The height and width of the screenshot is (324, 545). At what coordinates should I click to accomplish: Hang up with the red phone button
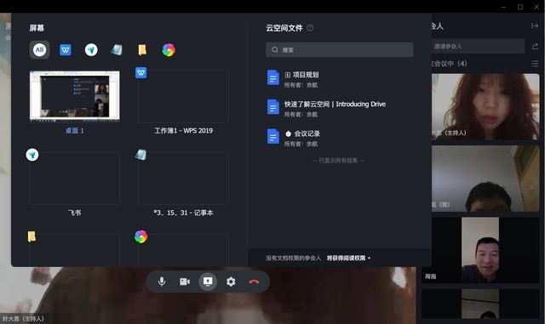[x=254, y=281]
